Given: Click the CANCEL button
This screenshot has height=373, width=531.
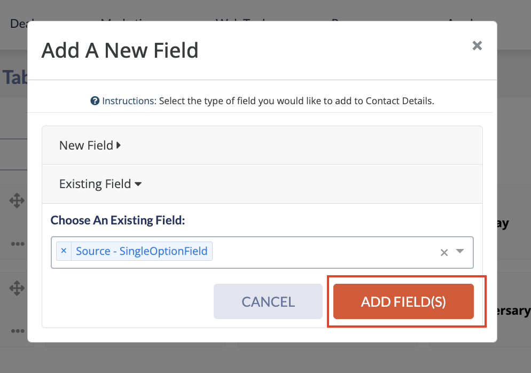Looking at the screenshot, I should tap(268, 301).
